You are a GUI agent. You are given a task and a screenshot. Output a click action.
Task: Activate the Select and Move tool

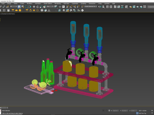[34, 7]
